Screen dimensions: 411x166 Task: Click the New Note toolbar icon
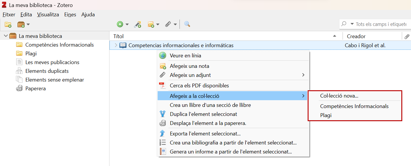click(x=151, y=24)
